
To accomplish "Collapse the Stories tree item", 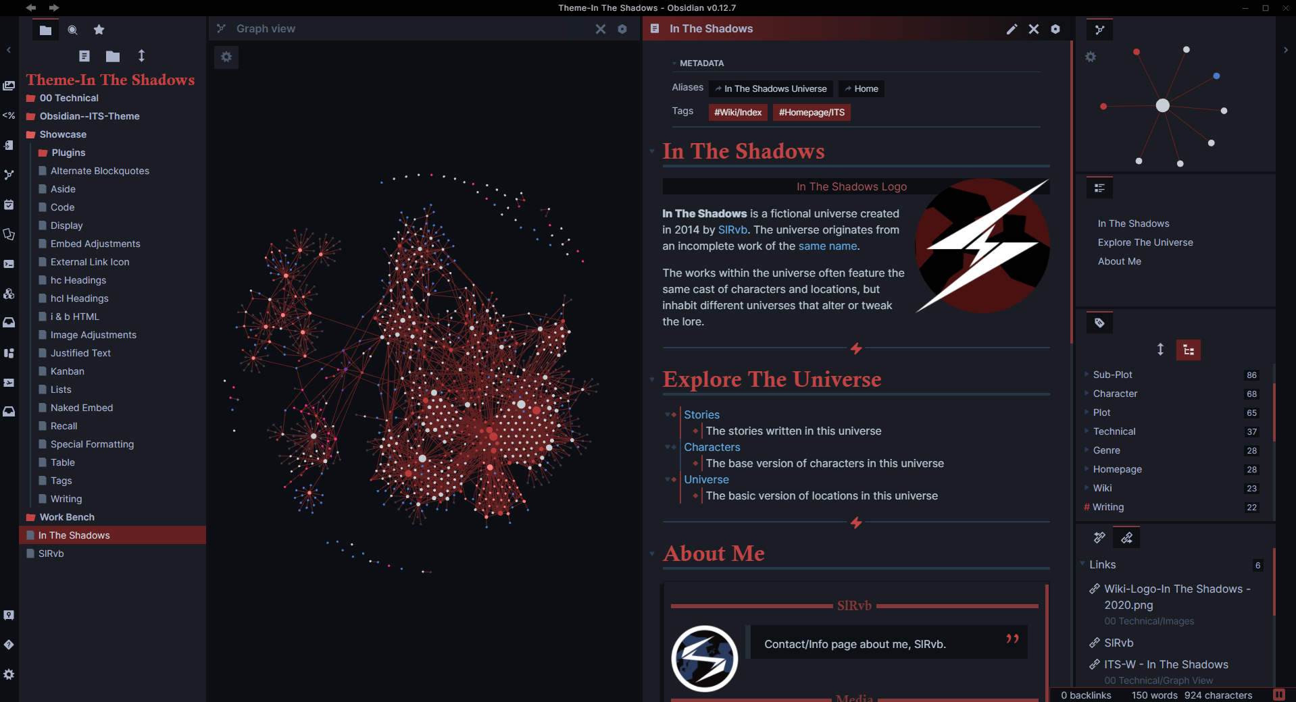I will 669,414.
